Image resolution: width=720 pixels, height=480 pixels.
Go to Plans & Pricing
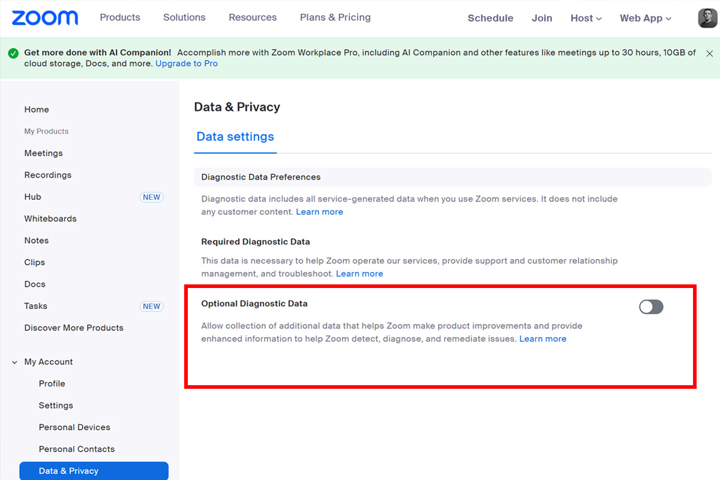pos(335,17)
